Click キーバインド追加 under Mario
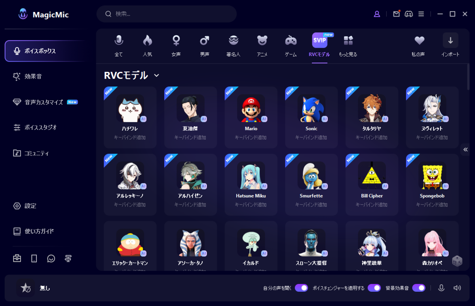This screenshot has width=475, height=306. [251, 138]
